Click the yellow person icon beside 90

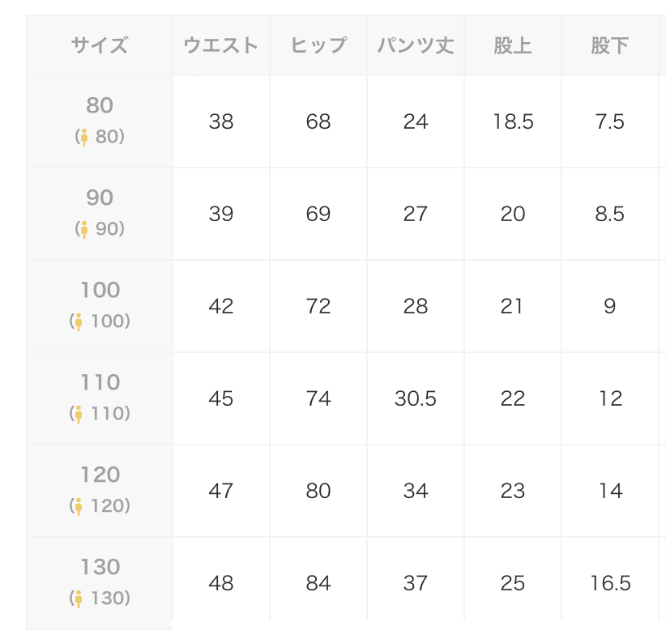point(84,230)
